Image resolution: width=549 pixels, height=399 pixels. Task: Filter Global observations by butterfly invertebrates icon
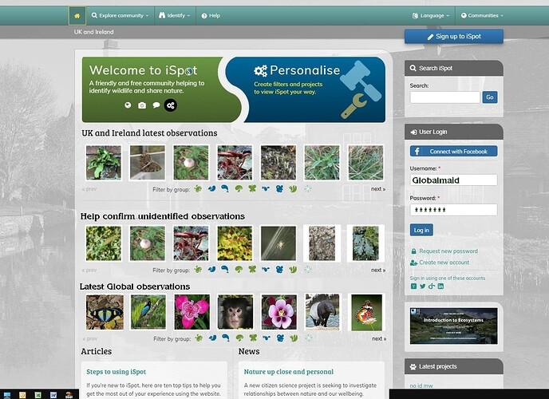click(253, 338)
